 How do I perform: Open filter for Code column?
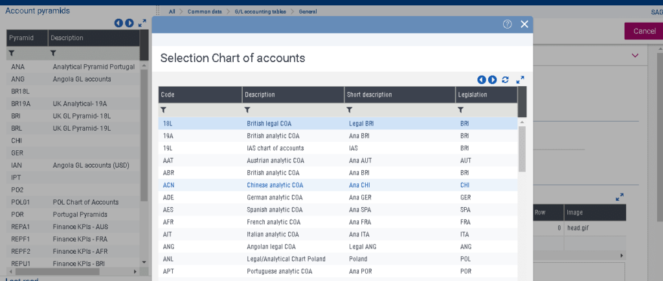pos(164,110)
